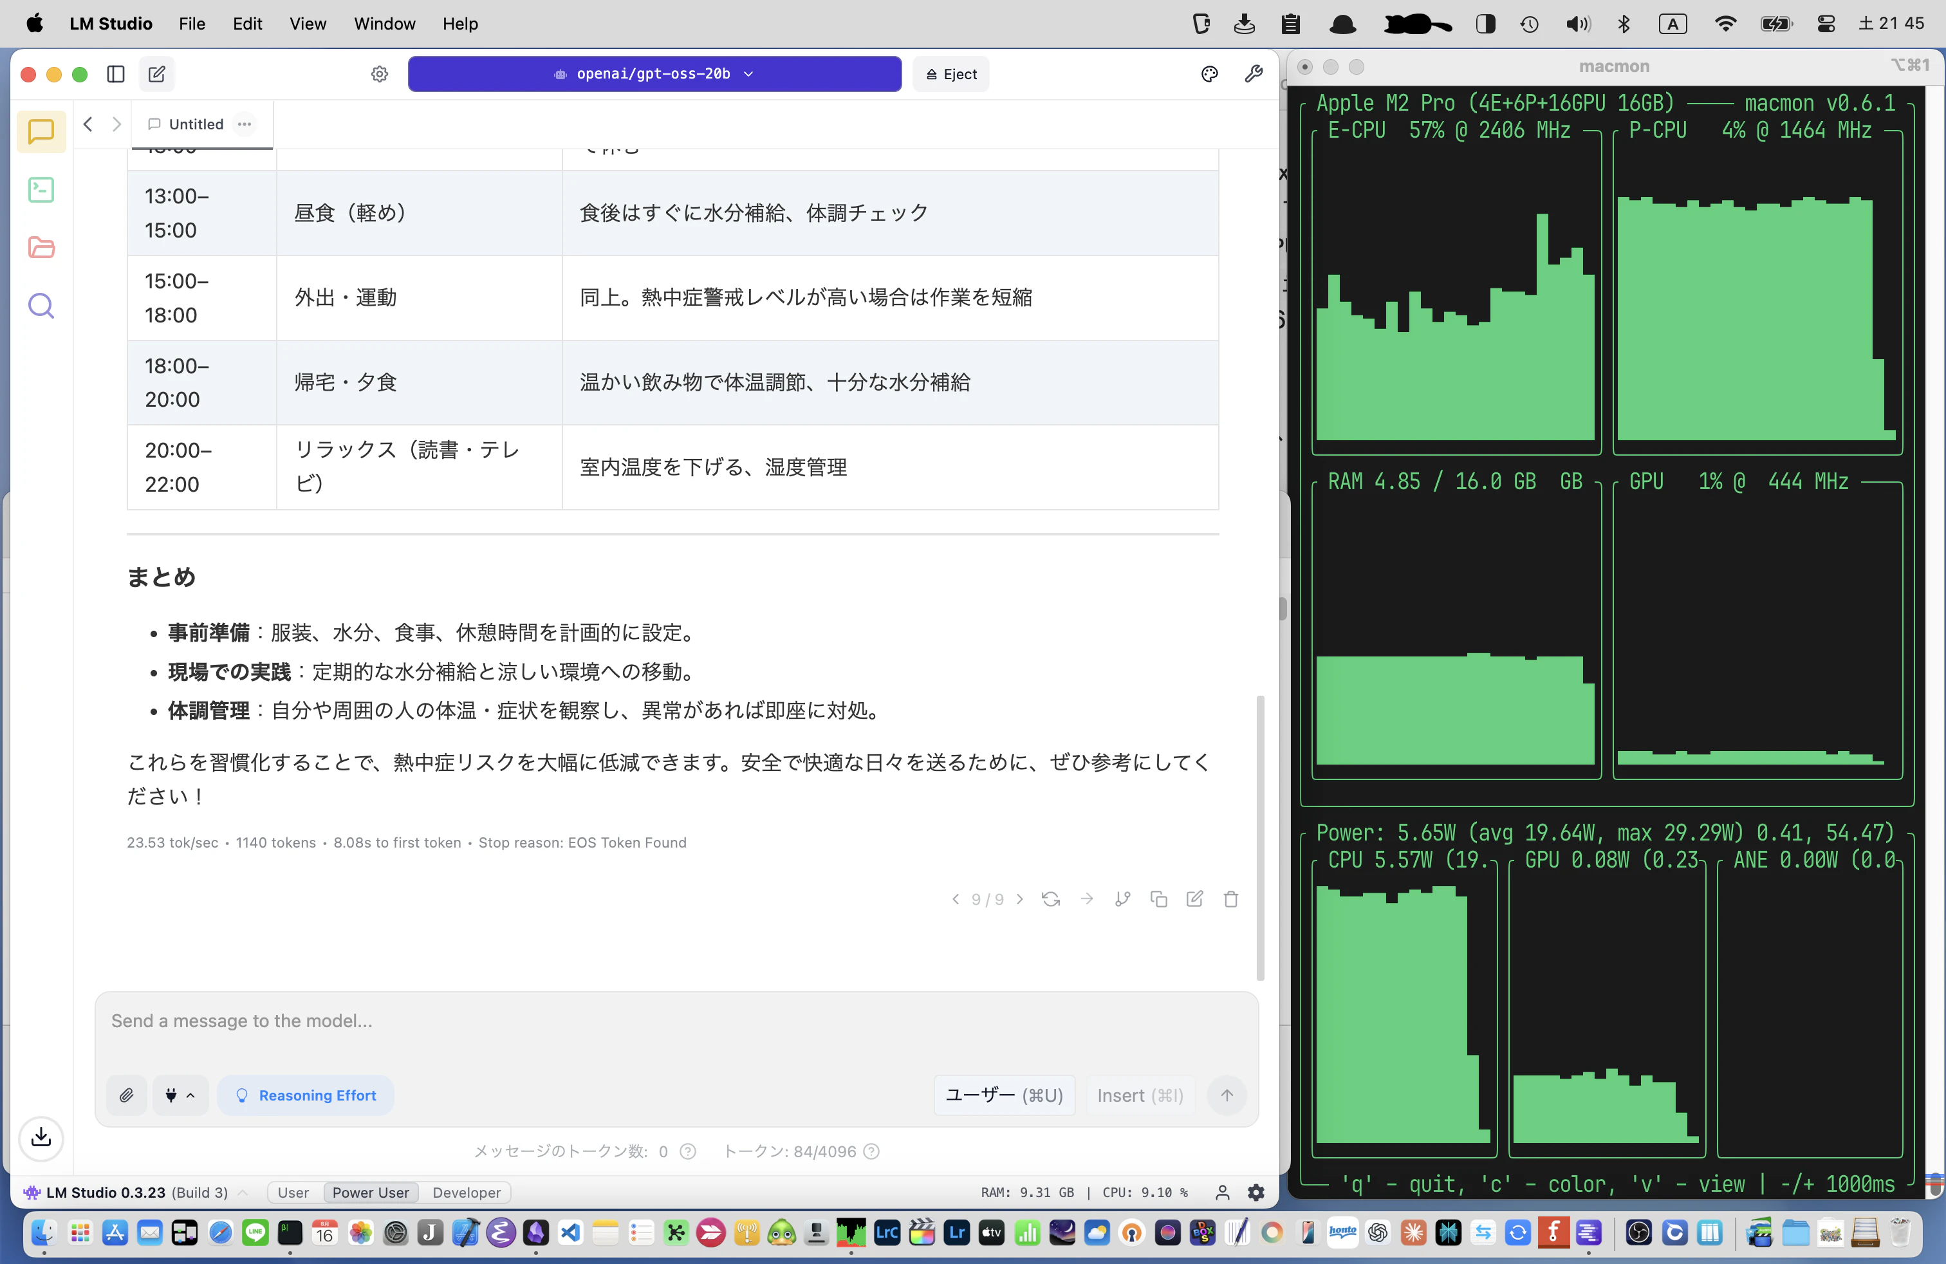This screenshot has width=1946, height=1264.
Task: Switch to Developer mode
Action: 466,1193
